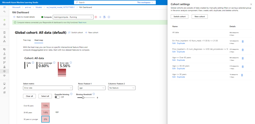
Task: Click the info icon beside compute toolbar
Action: 109,17
